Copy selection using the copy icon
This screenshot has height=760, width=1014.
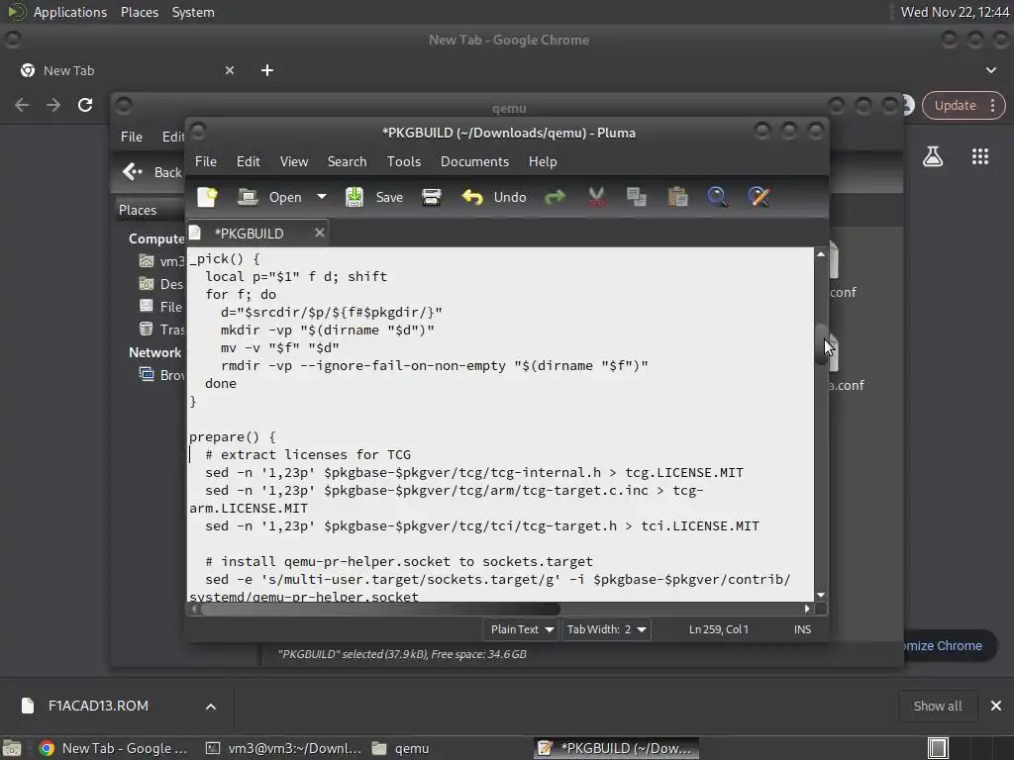click(x=637, y=197)
